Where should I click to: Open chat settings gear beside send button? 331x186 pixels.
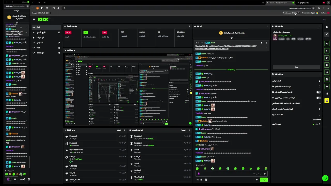tap(257, 180)
